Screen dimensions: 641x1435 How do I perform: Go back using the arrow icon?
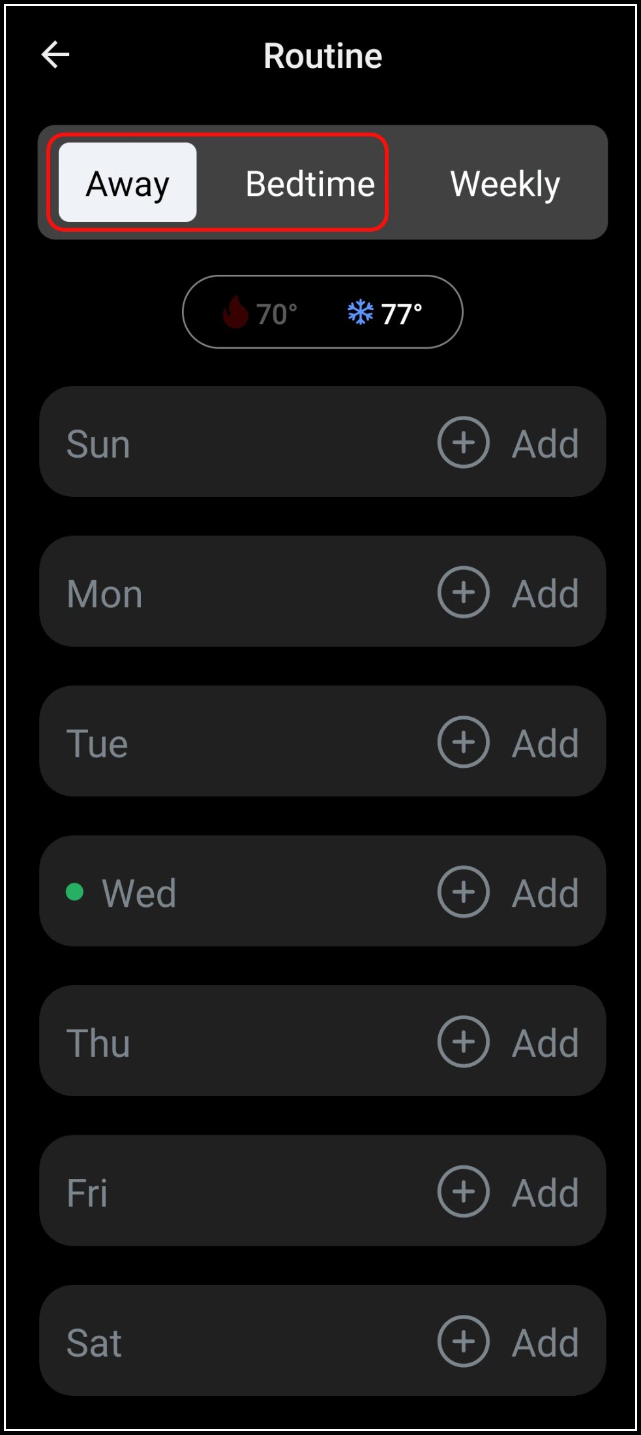point(55,54)
